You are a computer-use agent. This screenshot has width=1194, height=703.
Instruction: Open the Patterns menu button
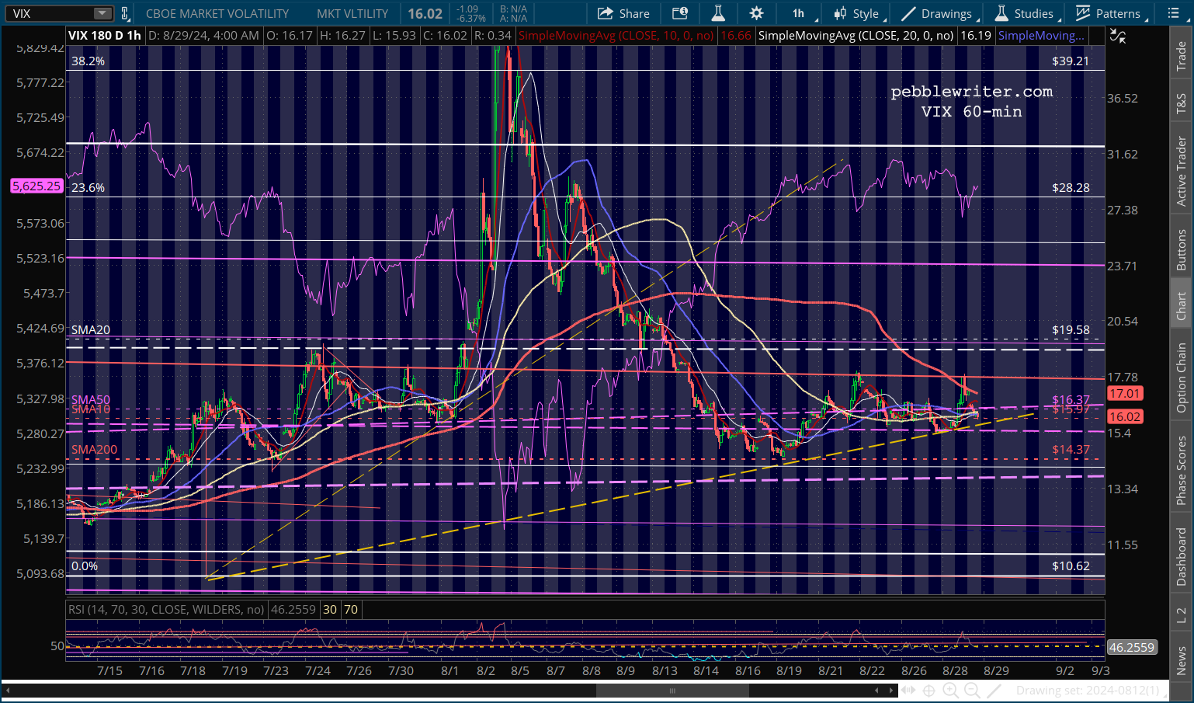(x=1108, y=13)
